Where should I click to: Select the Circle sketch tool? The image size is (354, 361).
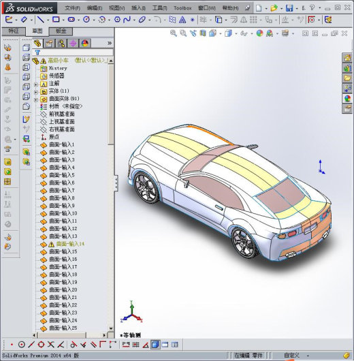tap(86, 20)
